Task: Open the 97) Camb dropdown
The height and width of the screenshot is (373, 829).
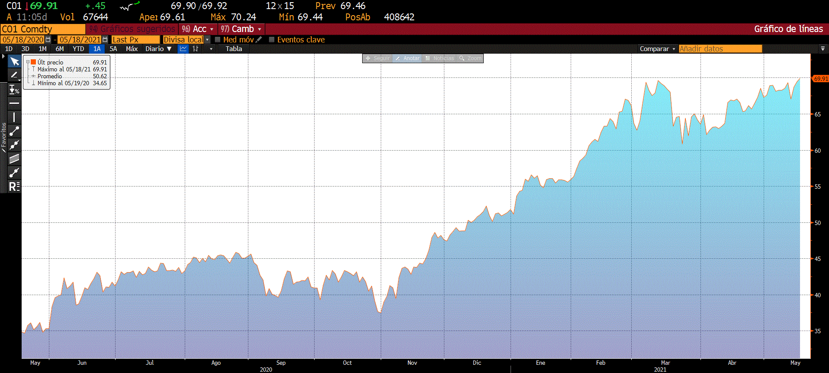Action: point(241,29)
